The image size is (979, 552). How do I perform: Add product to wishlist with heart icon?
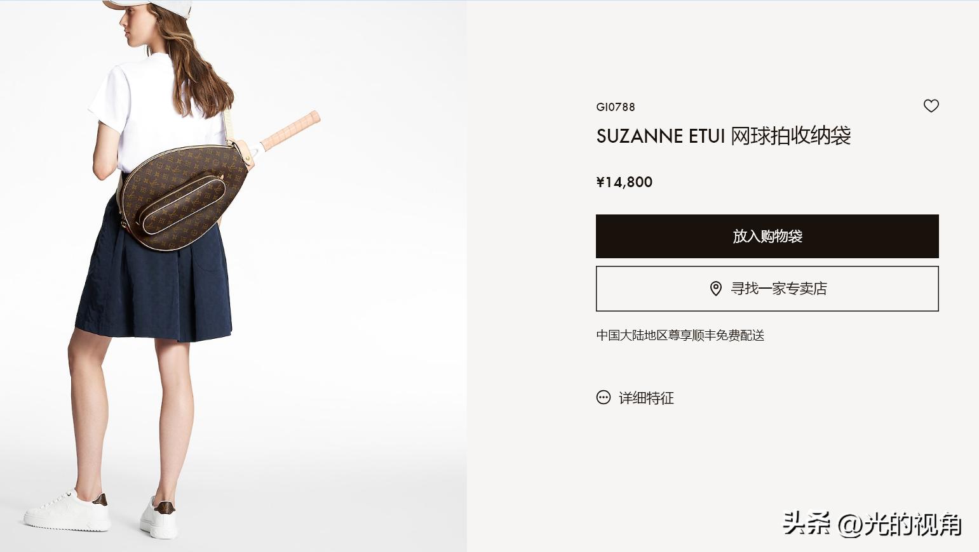[x=931, y=106]
